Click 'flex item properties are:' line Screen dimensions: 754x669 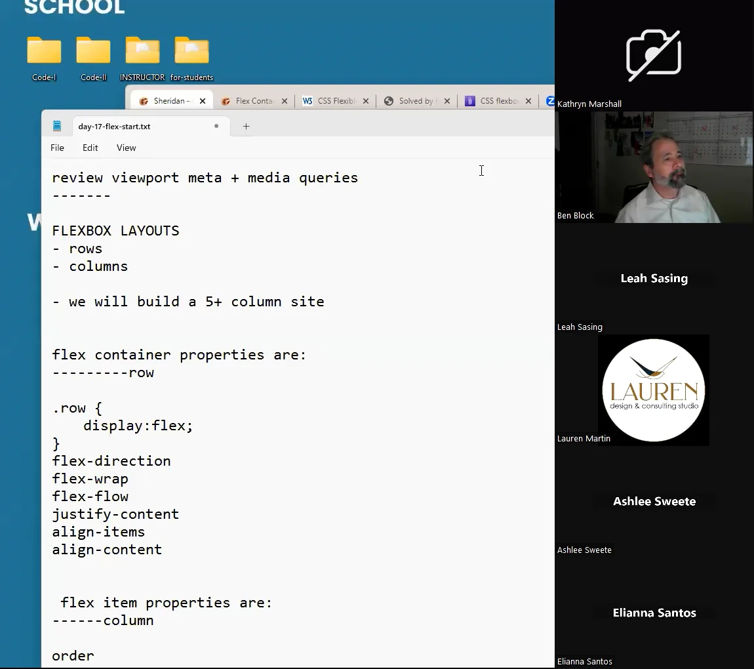(x=167, y=603)
